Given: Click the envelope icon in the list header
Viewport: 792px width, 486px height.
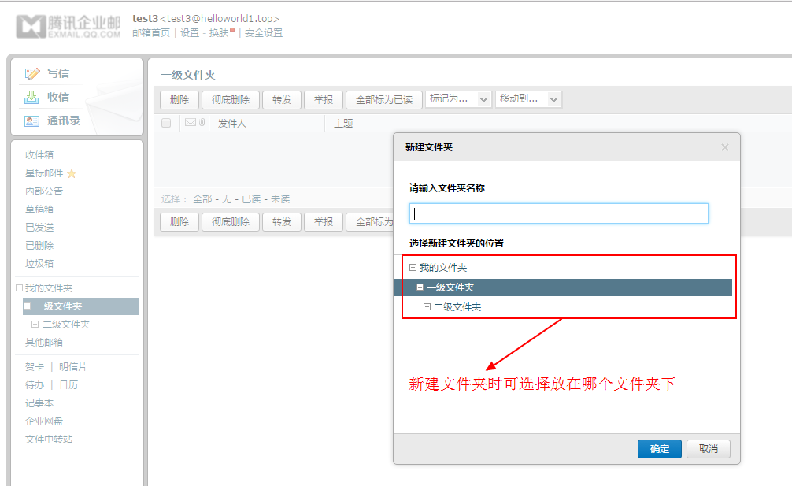Looking at the screenshot, I should 190,123.
